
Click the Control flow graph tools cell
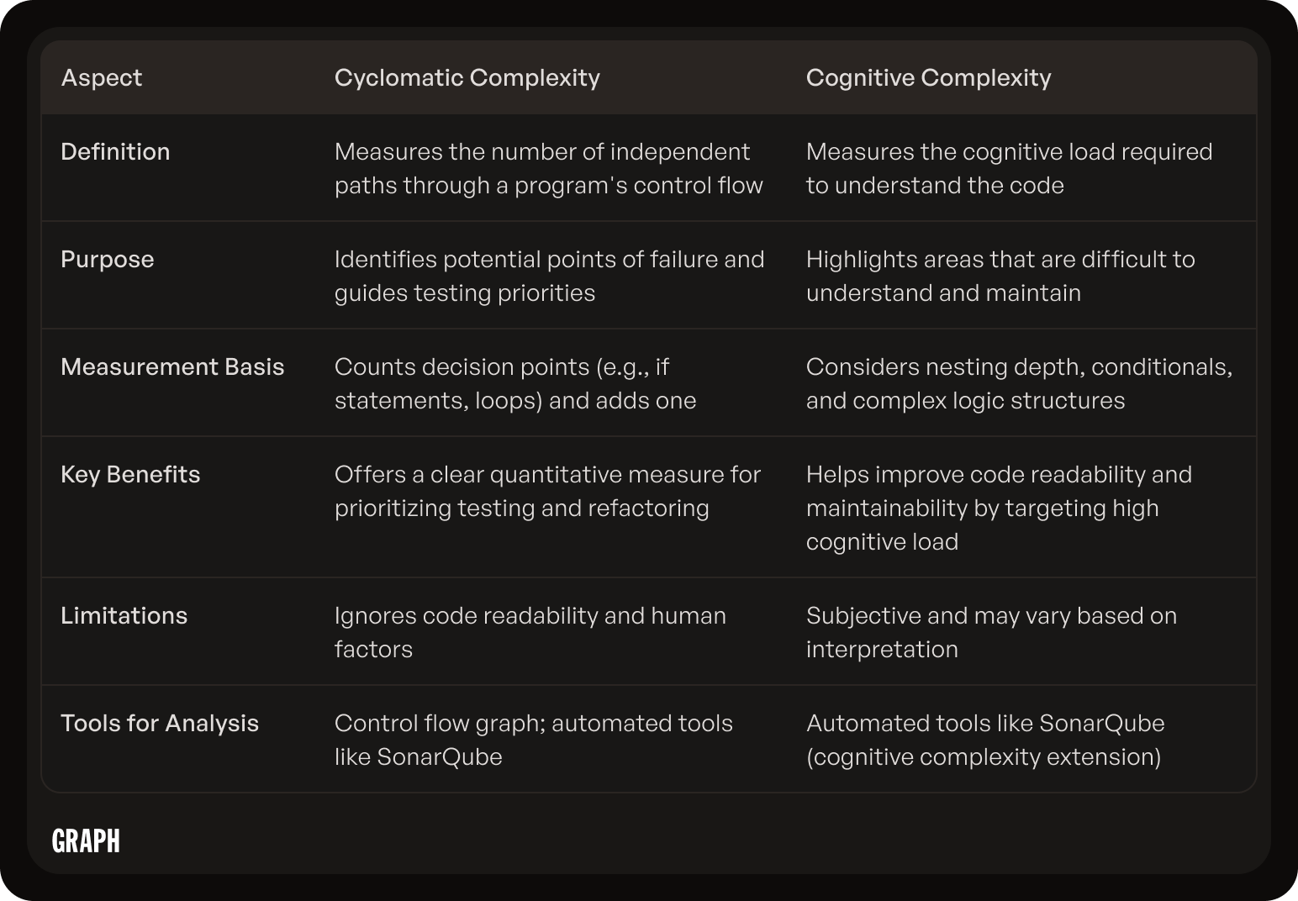[534, 740]
